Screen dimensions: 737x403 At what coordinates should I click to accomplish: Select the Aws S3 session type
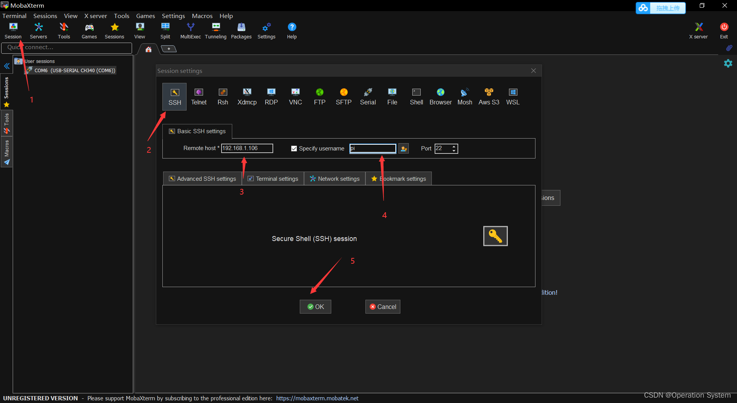tap(489, 97)
